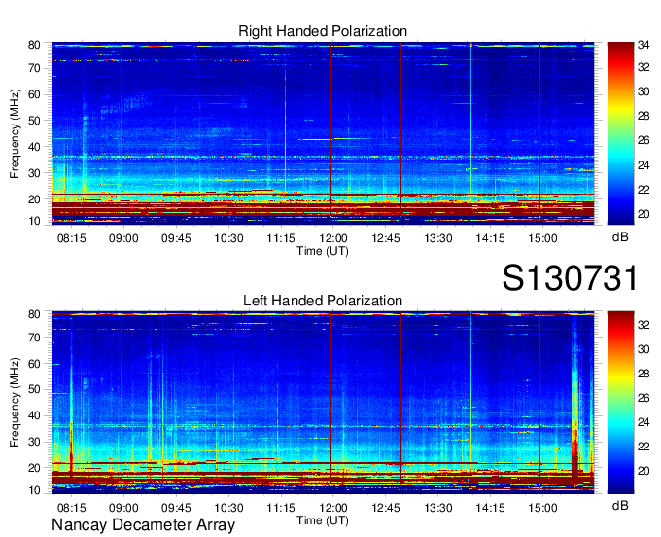This screenshot has width=661, height=537.
Task: Click the "dB" unit under the top color bar
Action: (620, 237)
